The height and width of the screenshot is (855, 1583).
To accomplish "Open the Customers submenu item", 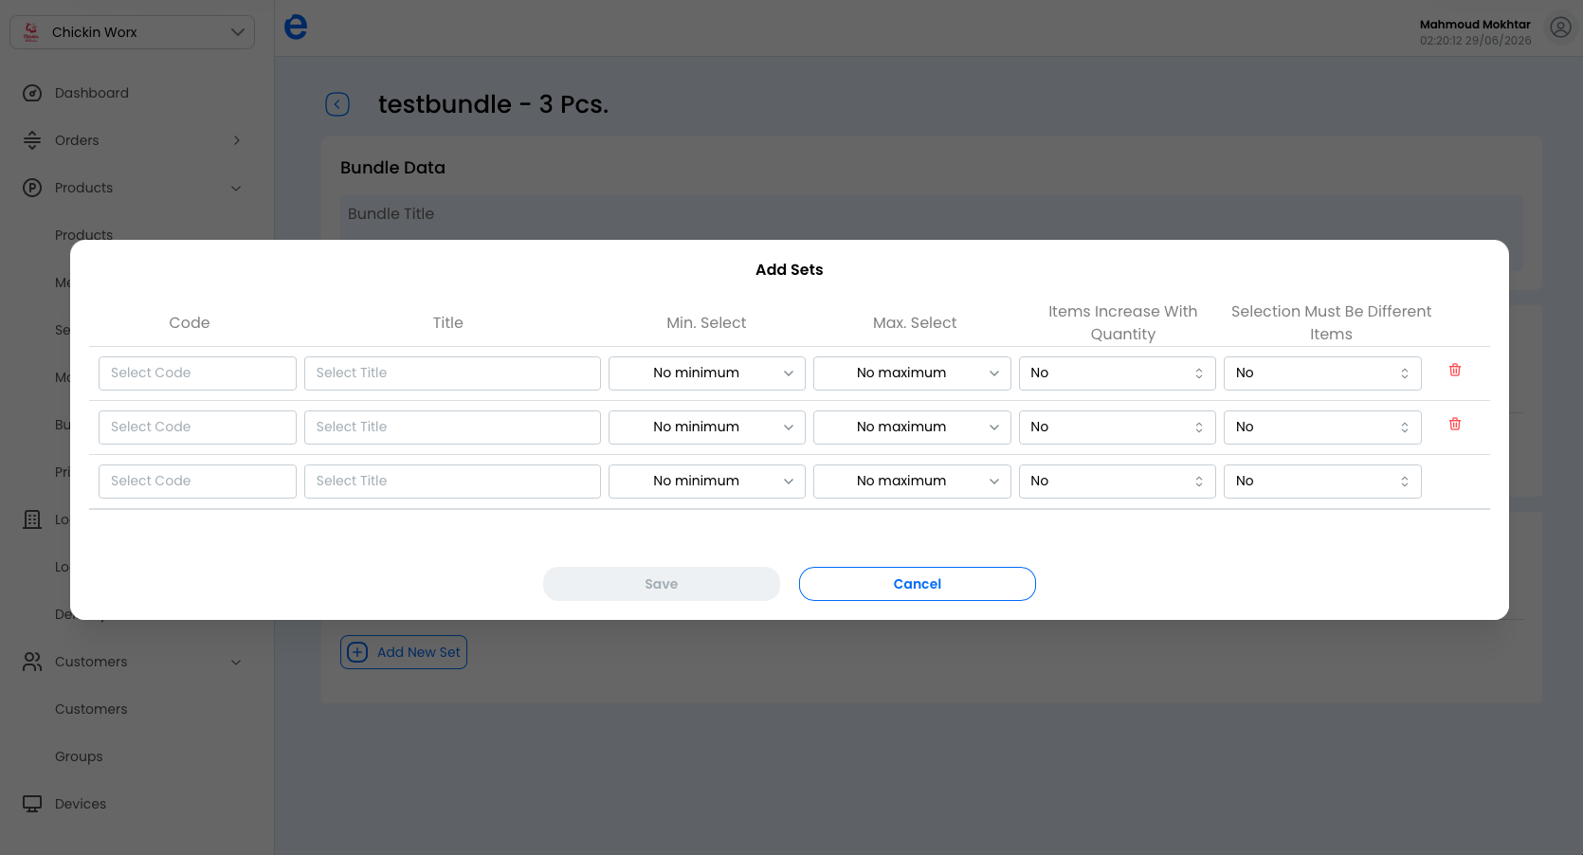I will [91, 709].
